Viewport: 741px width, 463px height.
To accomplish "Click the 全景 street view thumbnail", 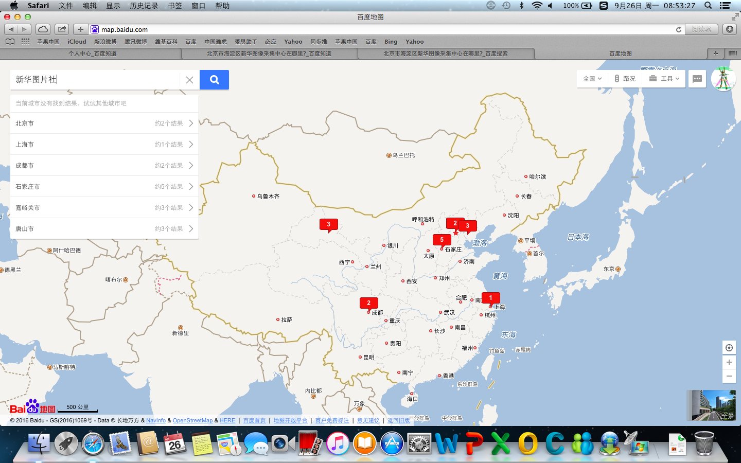I will 711,405.
